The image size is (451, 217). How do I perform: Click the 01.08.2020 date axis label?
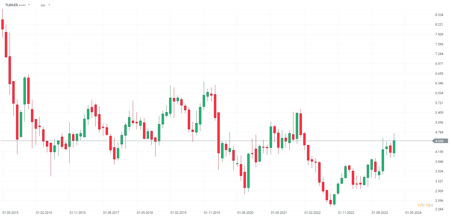click(x=245, y=213)
